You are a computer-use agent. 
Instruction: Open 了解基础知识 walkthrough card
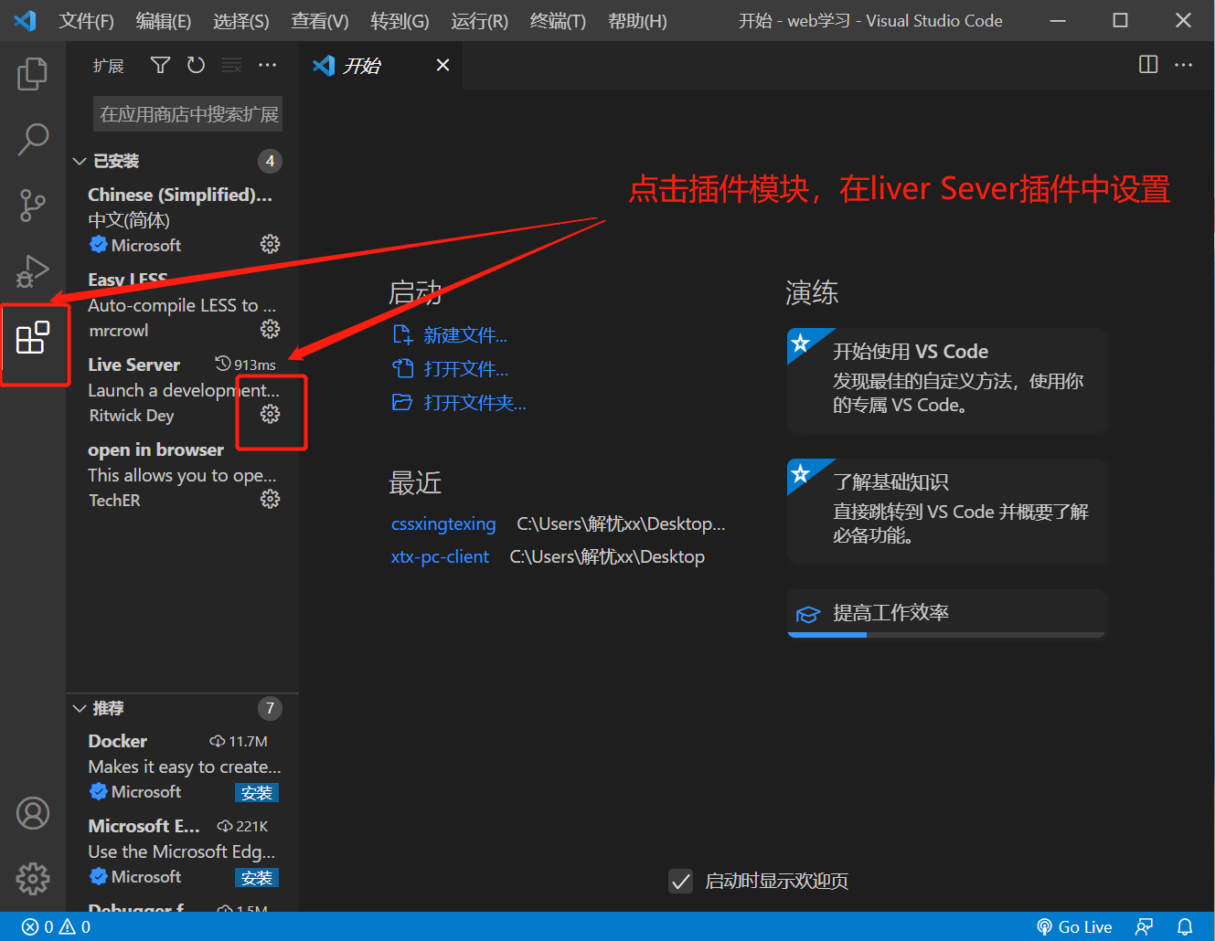coord(946,510)
